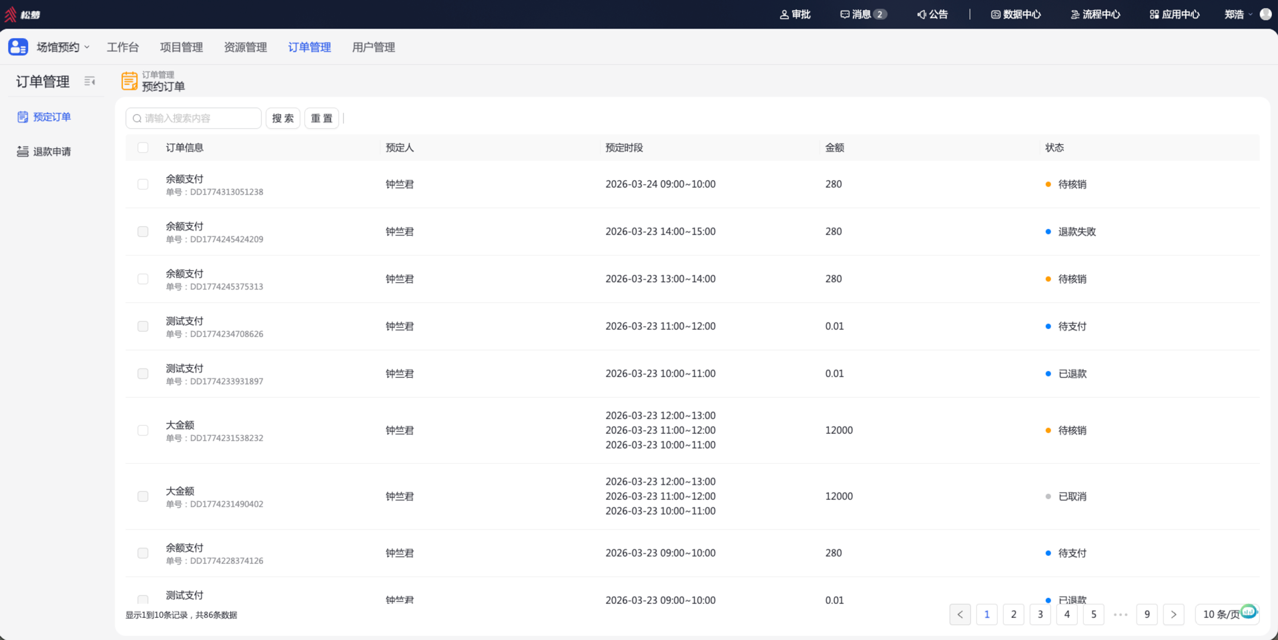Click the 场馆预约 app logo icon
1278x640 pixels.
click(x=18, y=47)
